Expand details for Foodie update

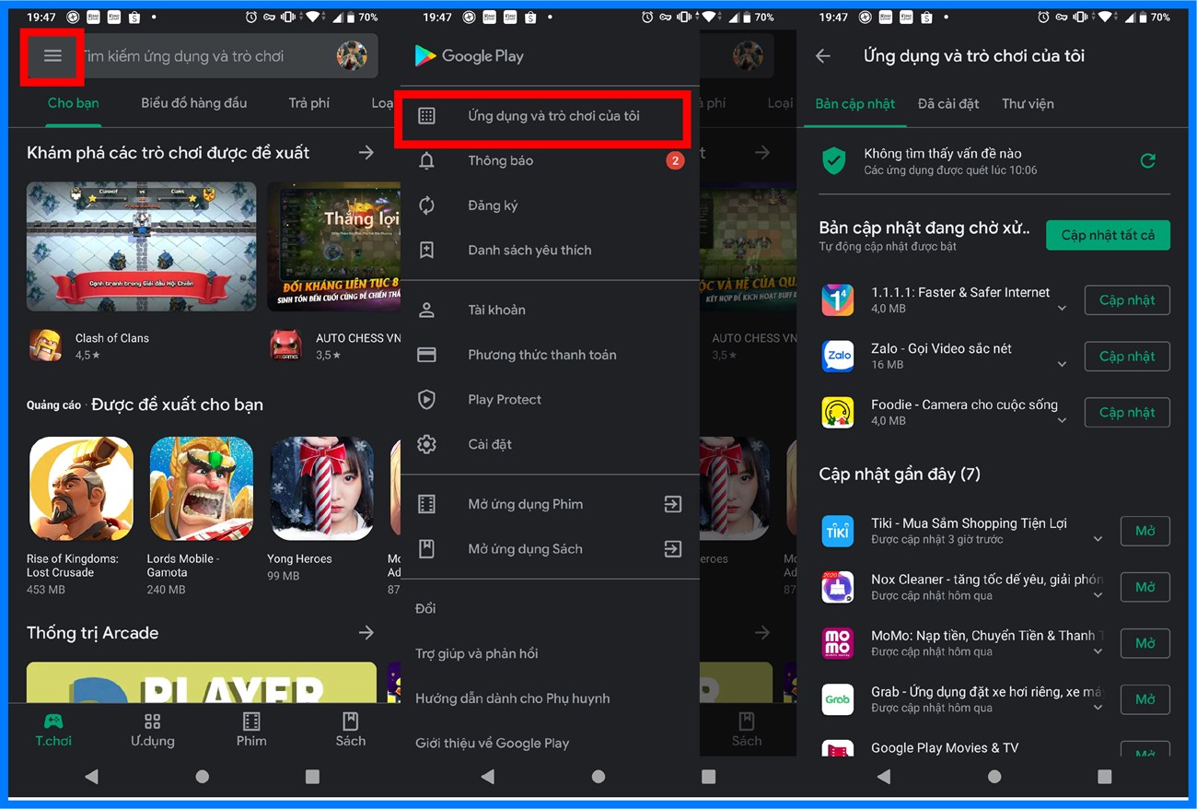tap(1062, 421)
